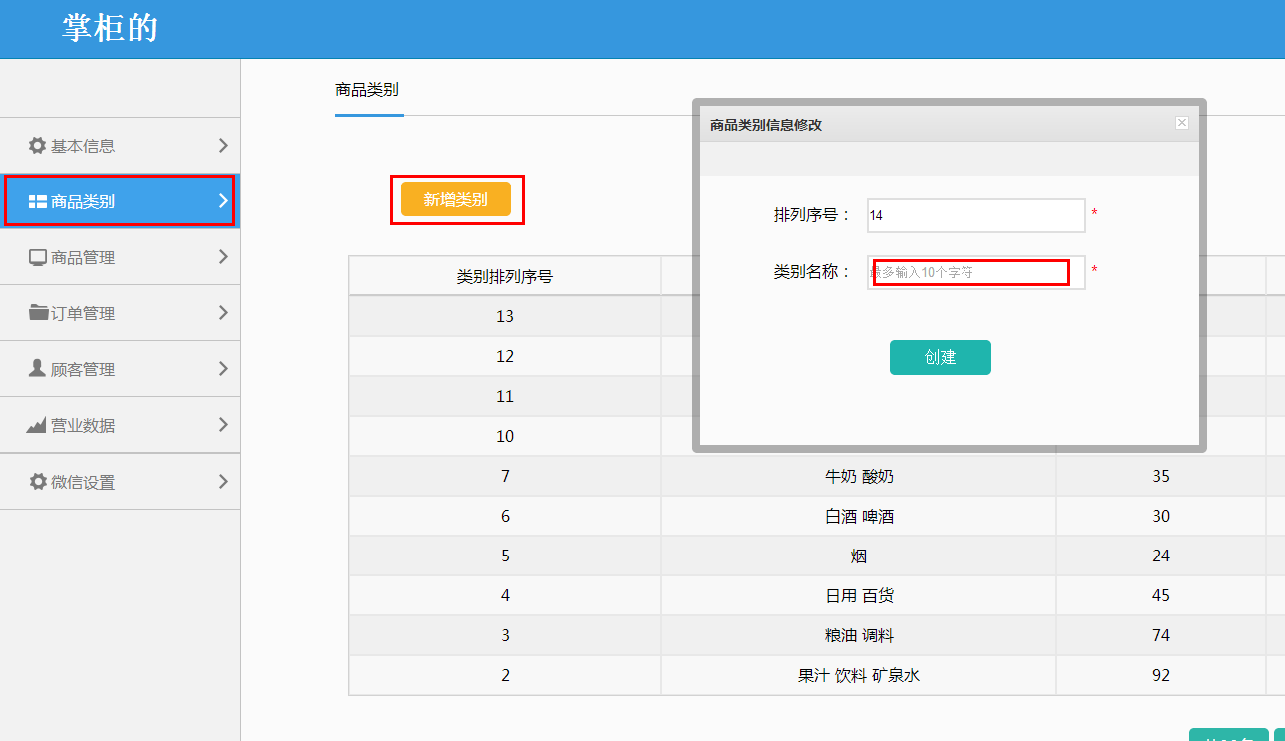Viewport: 1285px width, 741px height.
Task: Click the 类别名称 text input
Action: click(975, 272)
